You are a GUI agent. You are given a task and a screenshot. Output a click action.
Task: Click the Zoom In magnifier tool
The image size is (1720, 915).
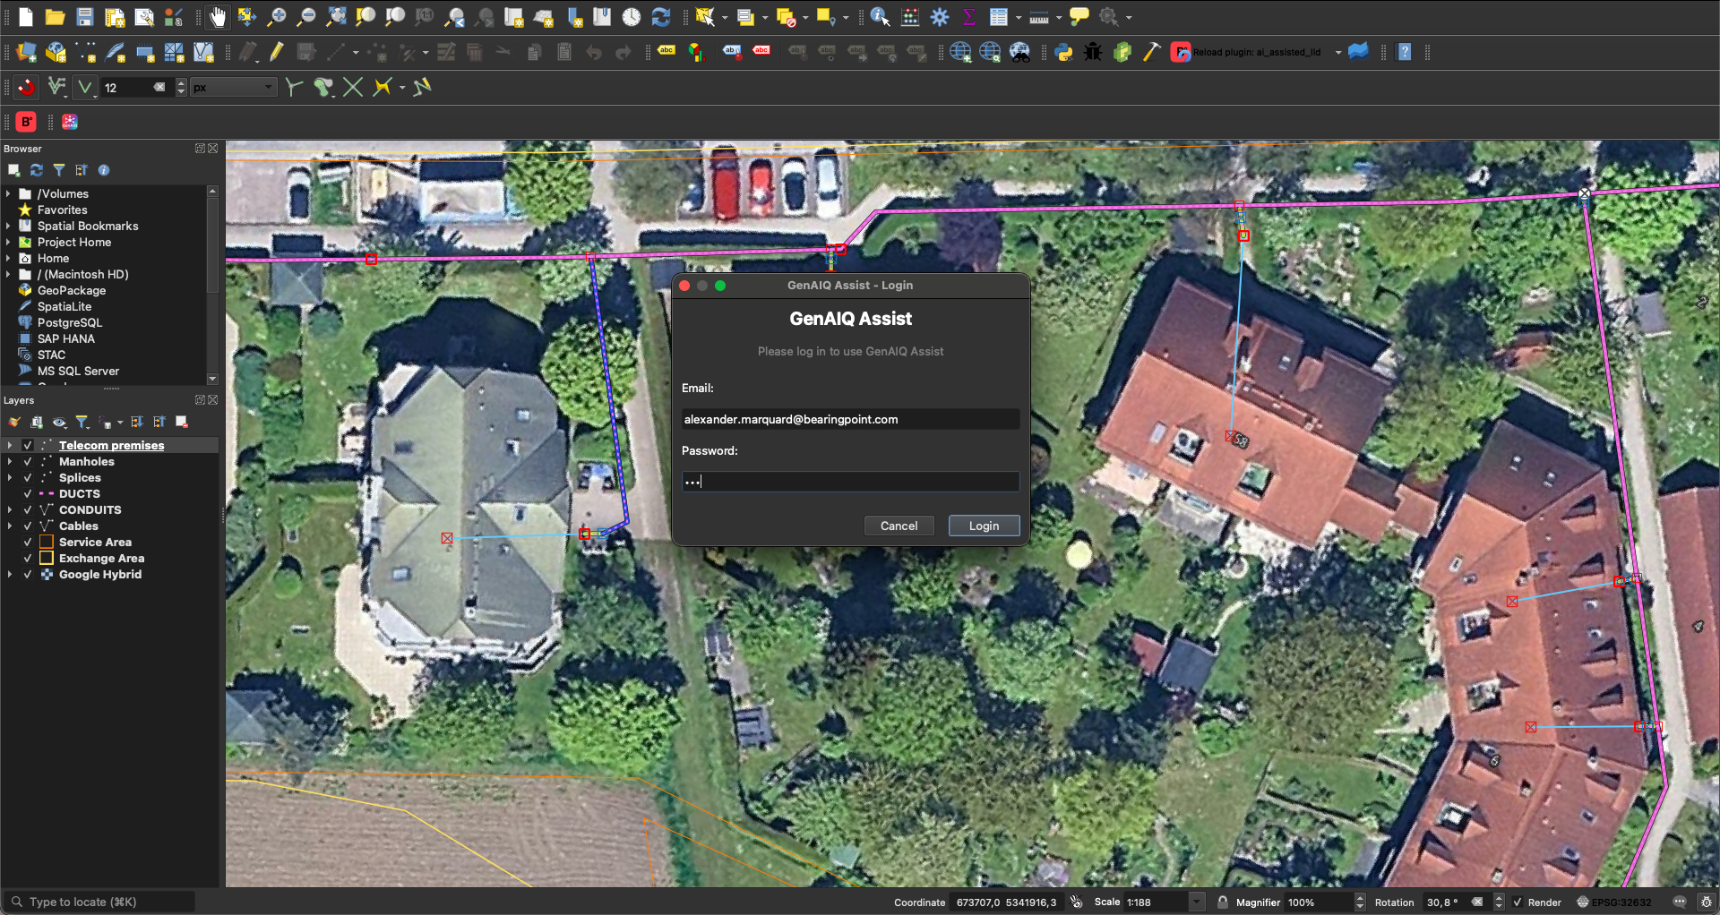[277, 17]
